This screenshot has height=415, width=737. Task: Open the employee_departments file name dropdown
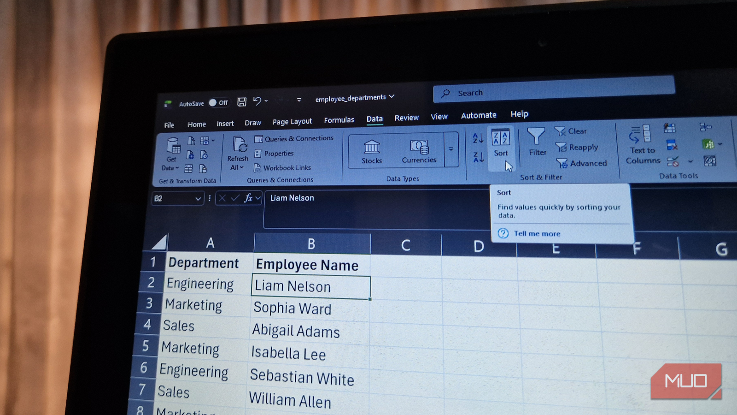pos(392,96)
